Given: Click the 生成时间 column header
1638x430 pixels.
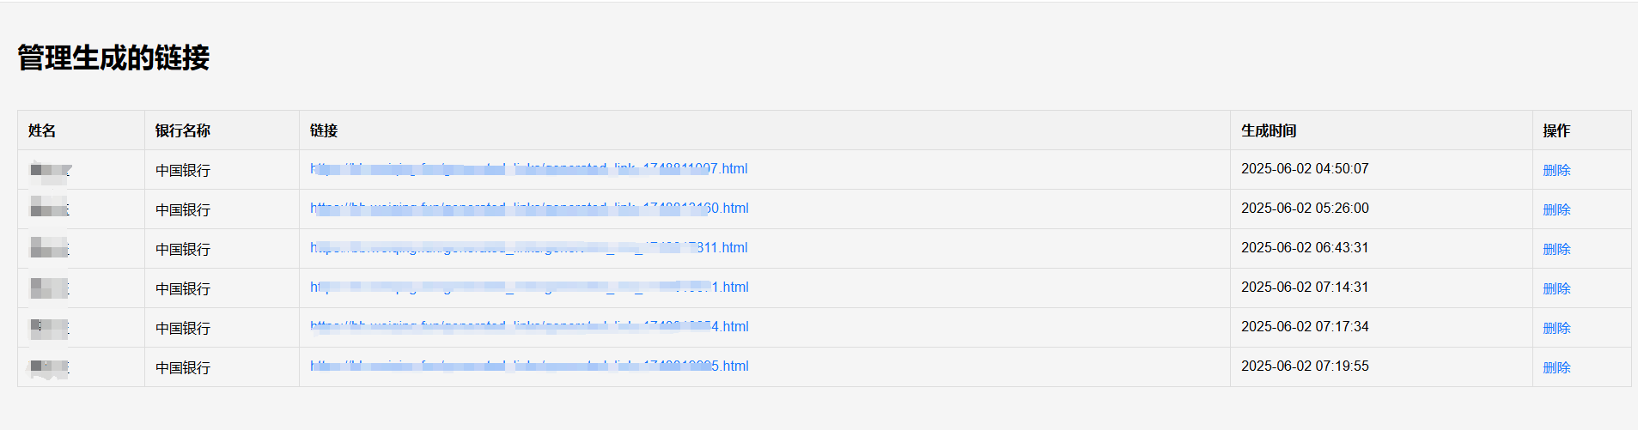Looking at the screenshot, I should tap(1269, 130).
